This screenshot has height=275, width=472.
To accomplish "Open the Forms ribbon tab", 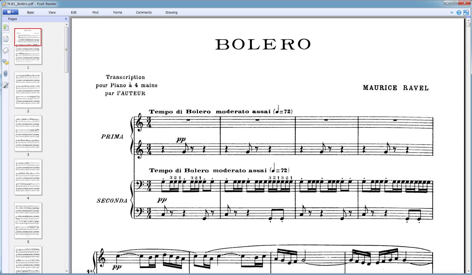I will pyautogui.click(x=117, y=12).
